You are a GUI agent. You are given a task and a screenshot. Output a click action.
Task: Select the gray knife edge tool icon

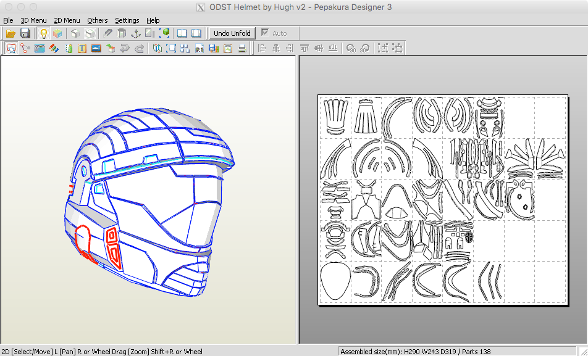tap(107, 33)
